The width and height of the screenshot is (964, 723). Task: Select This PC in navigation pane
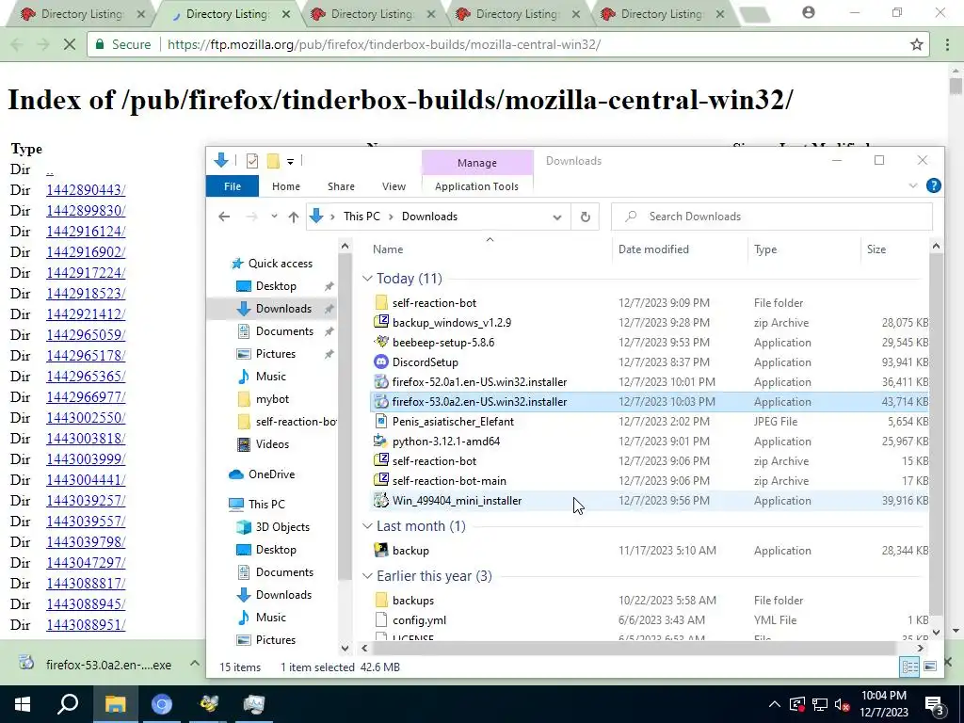(x=266, y=505)
